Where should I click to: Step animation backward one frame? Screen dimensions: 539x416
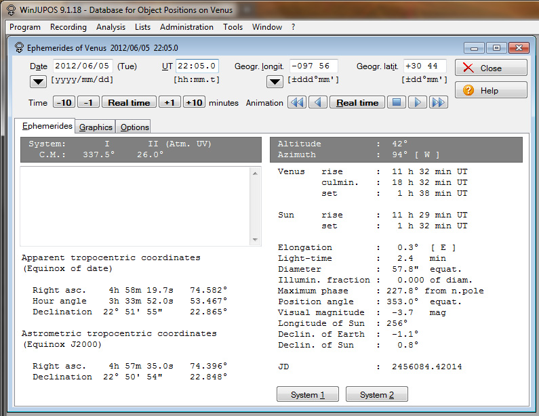(x=318, y=102)
